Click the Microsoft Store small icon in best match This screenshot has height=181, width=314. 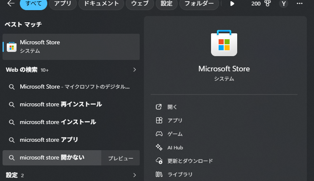point(12,47)
